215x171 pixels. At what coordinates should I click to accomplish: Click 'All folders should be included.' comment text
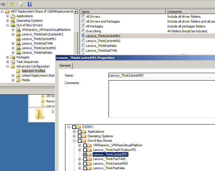pos(188,31)
